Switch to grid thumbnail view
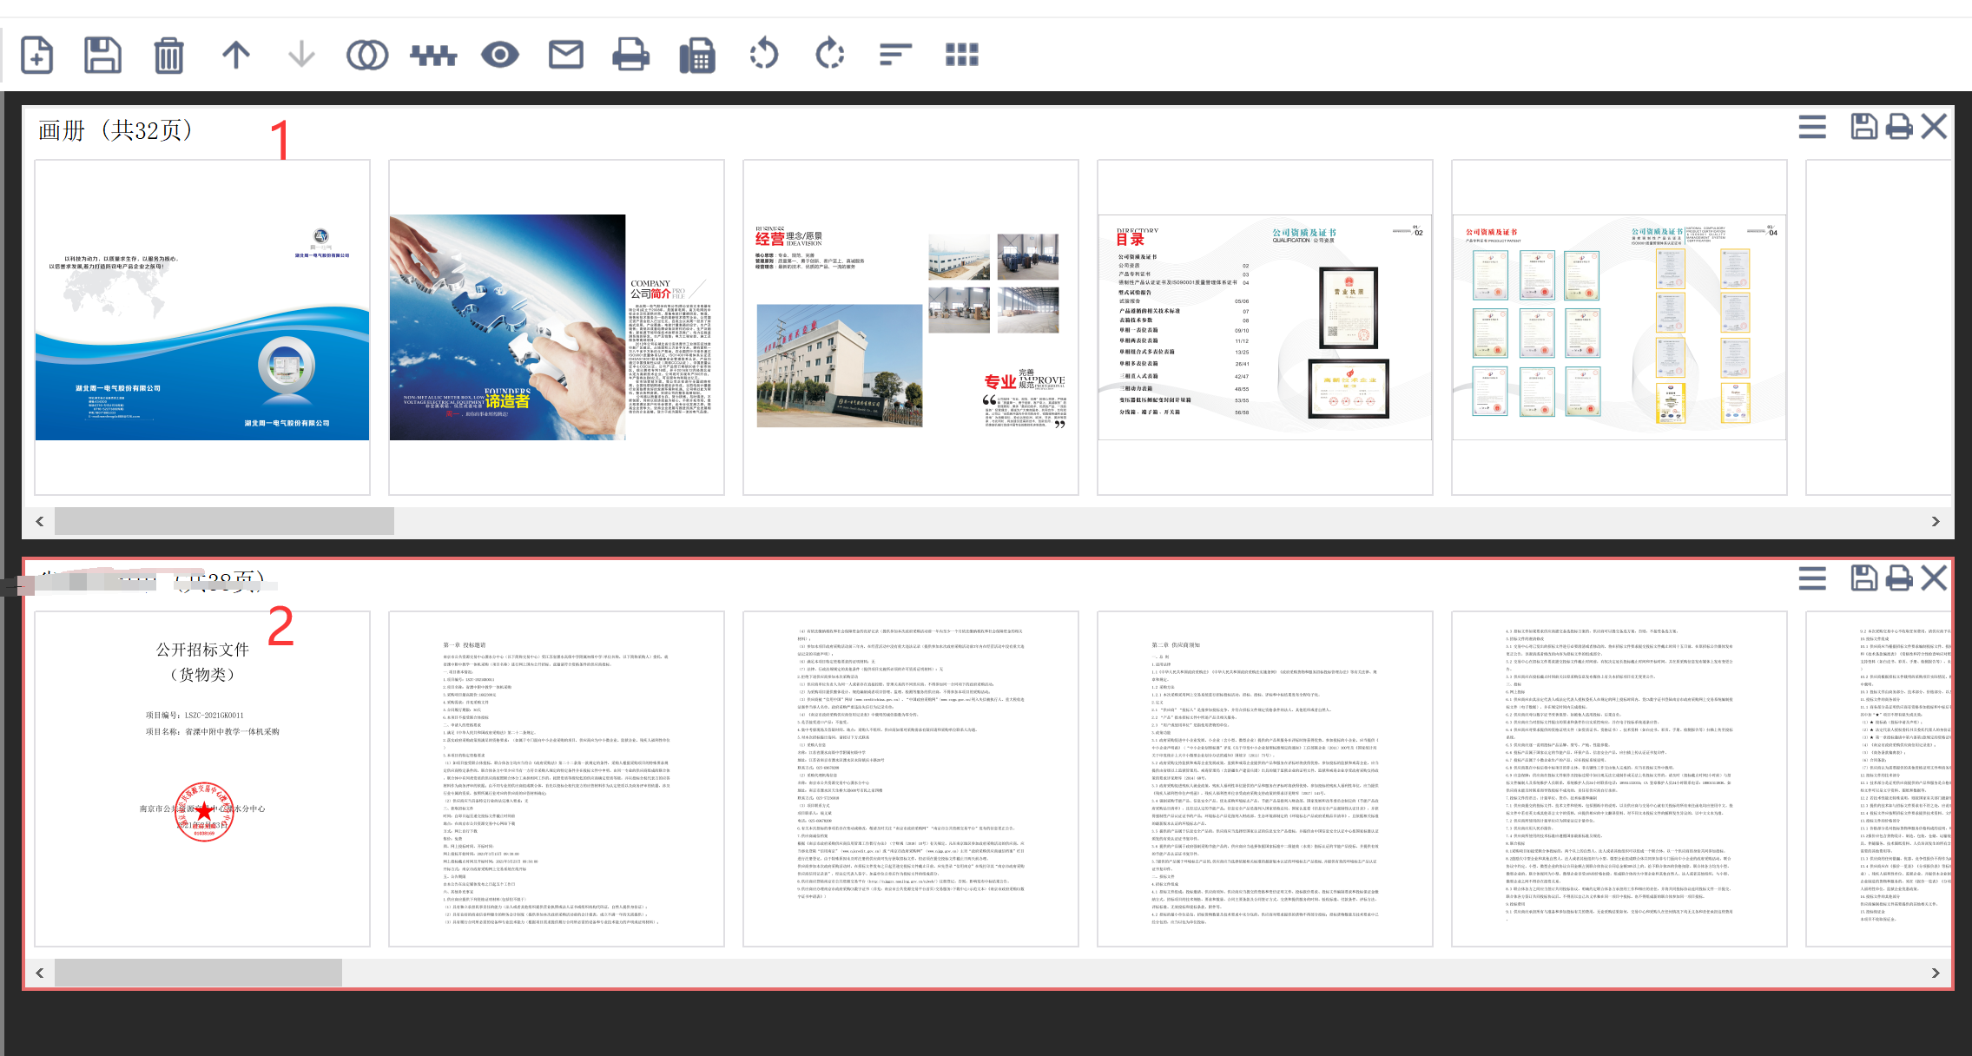The image size is (1972, 1056). 961,55
